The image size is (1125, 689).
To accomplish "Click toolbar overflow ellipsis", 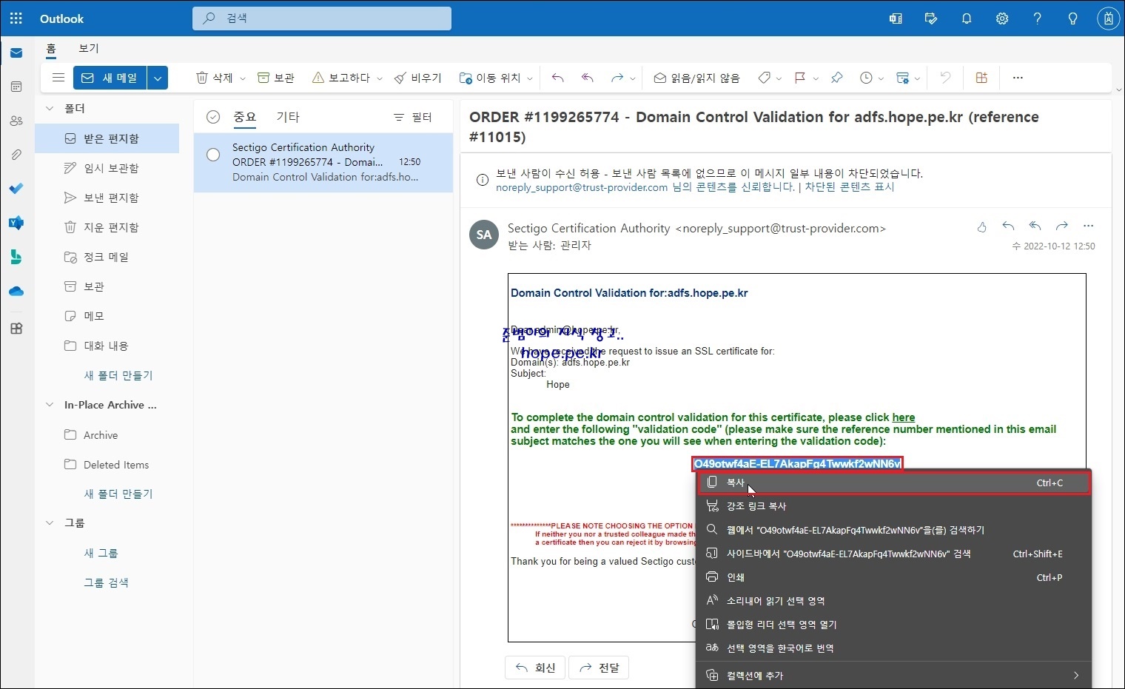I will [1018, 78].
